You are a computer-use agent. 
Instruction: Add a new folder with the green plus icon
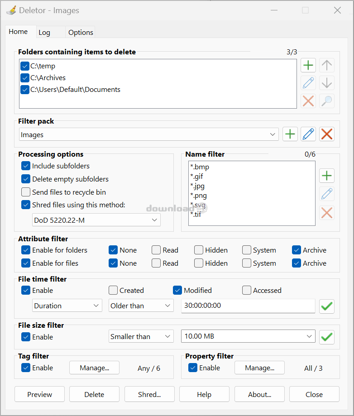coord(308,65)
